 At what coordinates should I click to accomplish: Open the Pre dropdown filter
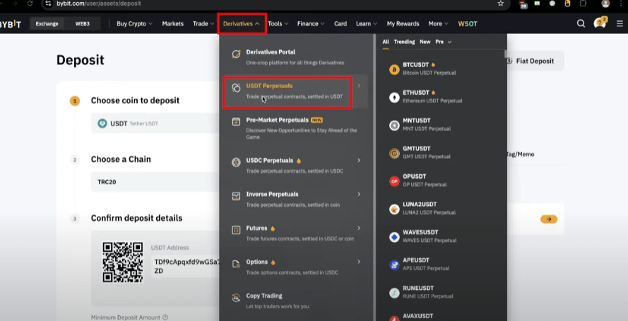[x=444, y=42]
